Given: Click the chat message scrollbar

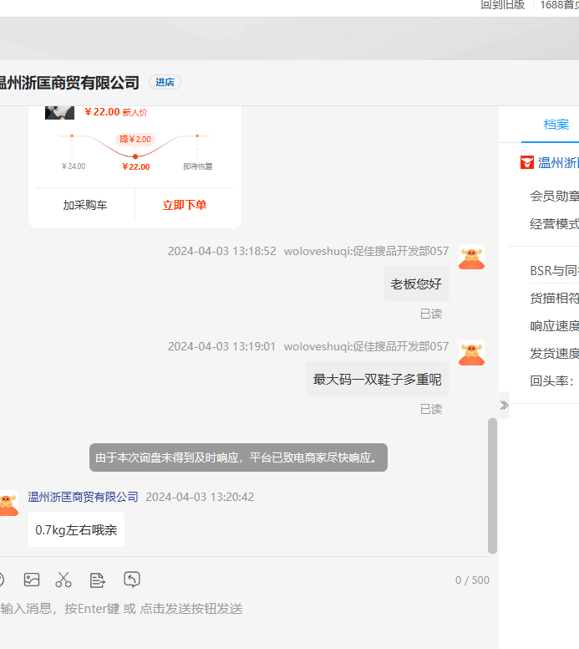Looking at the screenshot, I should pos(492,485).
